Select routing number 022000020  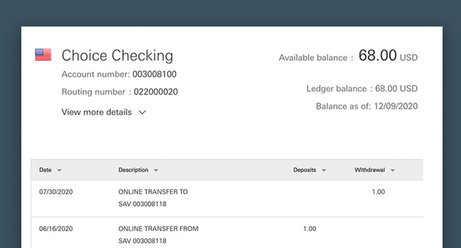156,92
